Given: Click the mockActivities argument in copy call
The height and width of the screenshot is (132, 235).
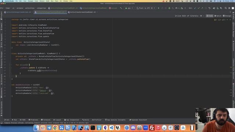Looking at the screenshot, I should [49, 70].
